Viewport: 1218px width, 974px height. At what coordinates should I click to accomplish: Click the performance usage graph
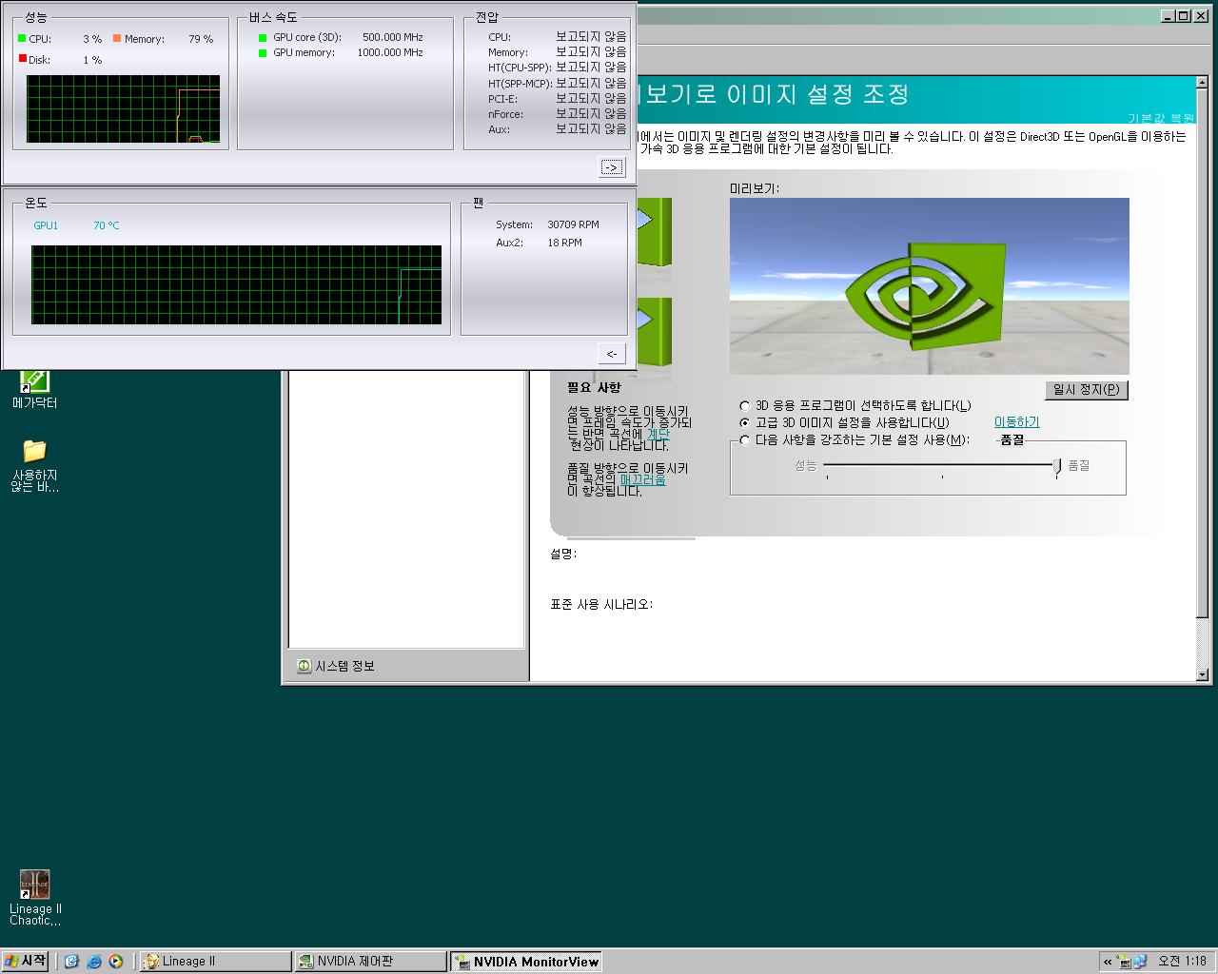124,109
